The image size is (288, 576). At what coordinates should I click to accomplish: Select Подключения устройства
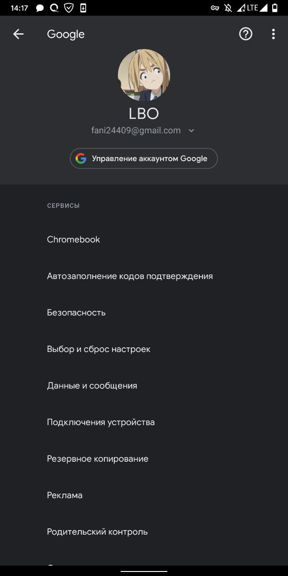click(101, 422)
